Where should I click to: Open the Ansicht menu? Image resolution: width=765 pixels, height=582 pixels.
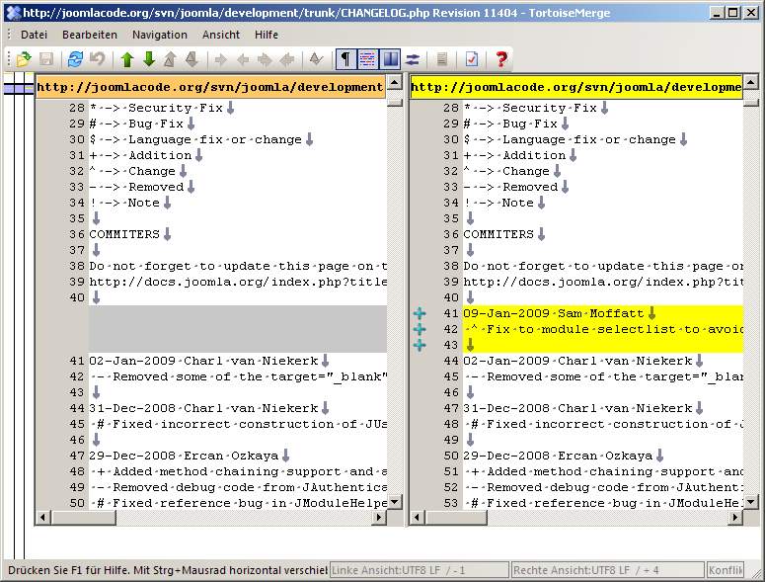[221, 35]
